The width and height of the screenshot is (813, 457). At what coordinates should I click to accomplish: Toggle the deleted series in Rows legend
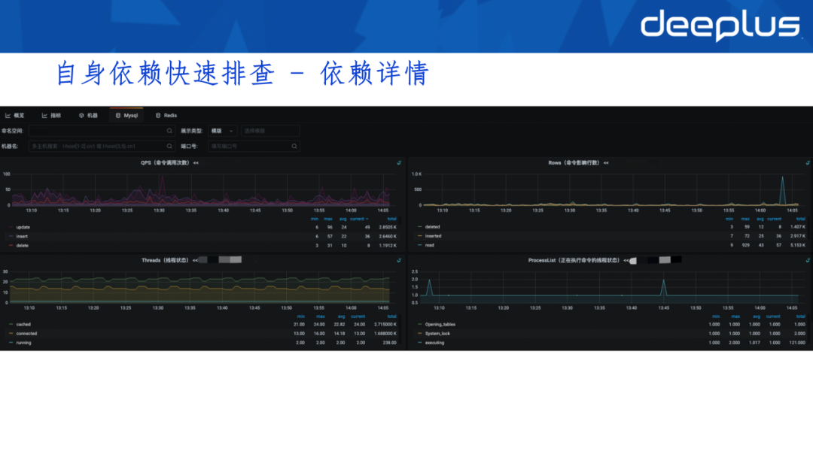tap(432, 227)
